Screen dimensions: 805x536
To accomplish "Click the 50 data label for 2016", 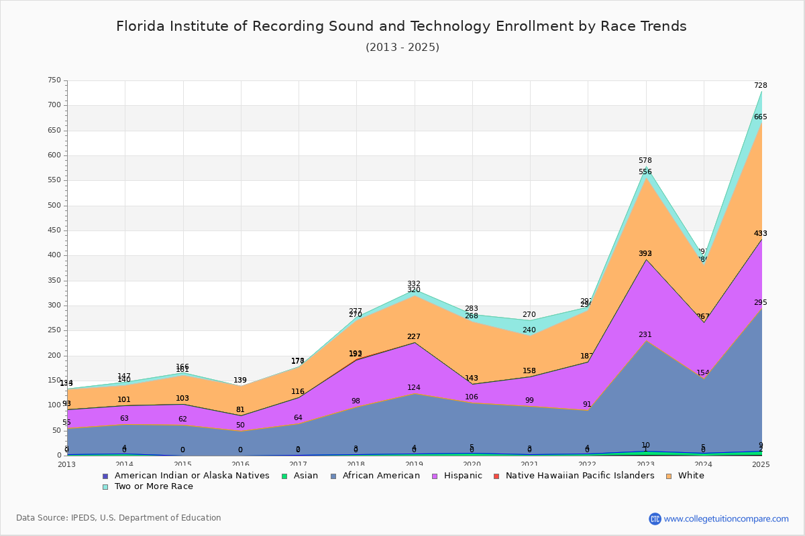I will tap(239, 425).
